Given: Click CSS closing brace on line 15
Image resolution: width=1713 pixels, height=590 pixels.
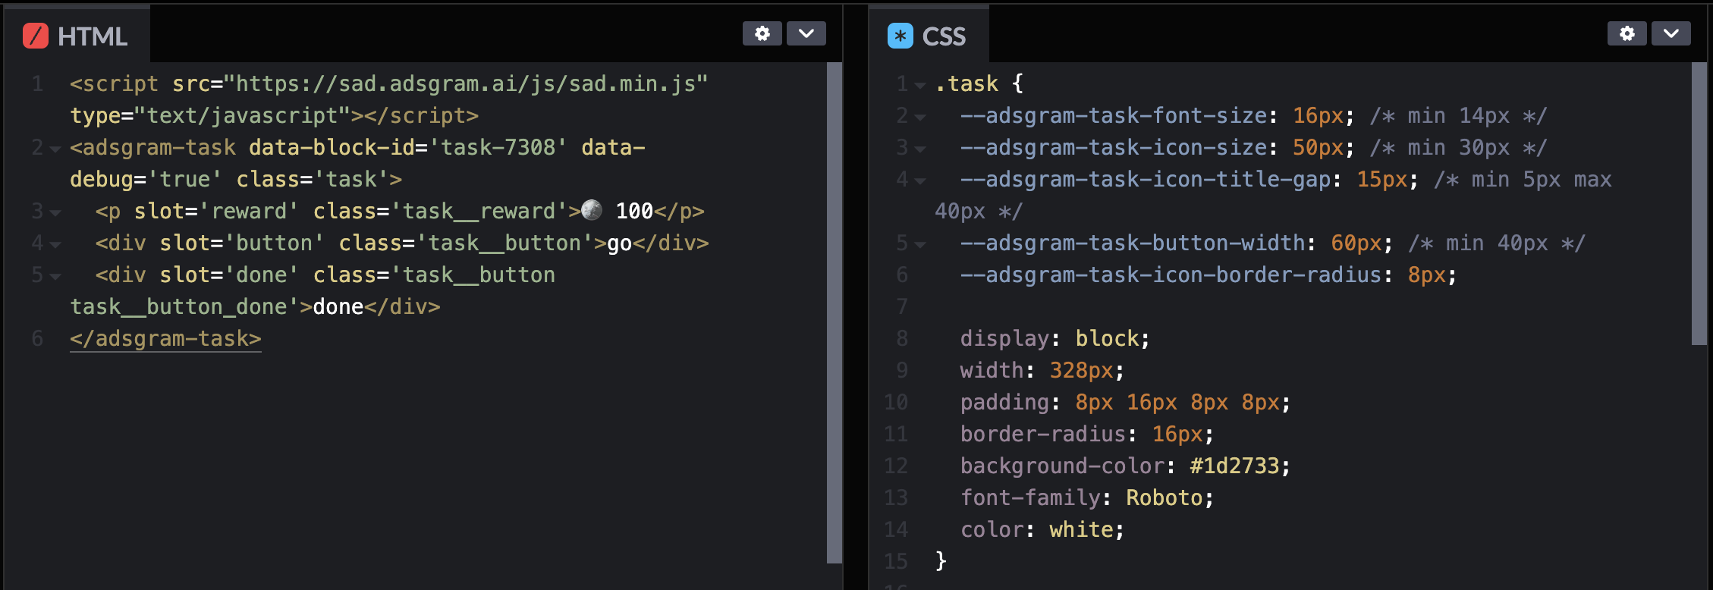Looking at the screenshot, I should click(x=941, y=561).
